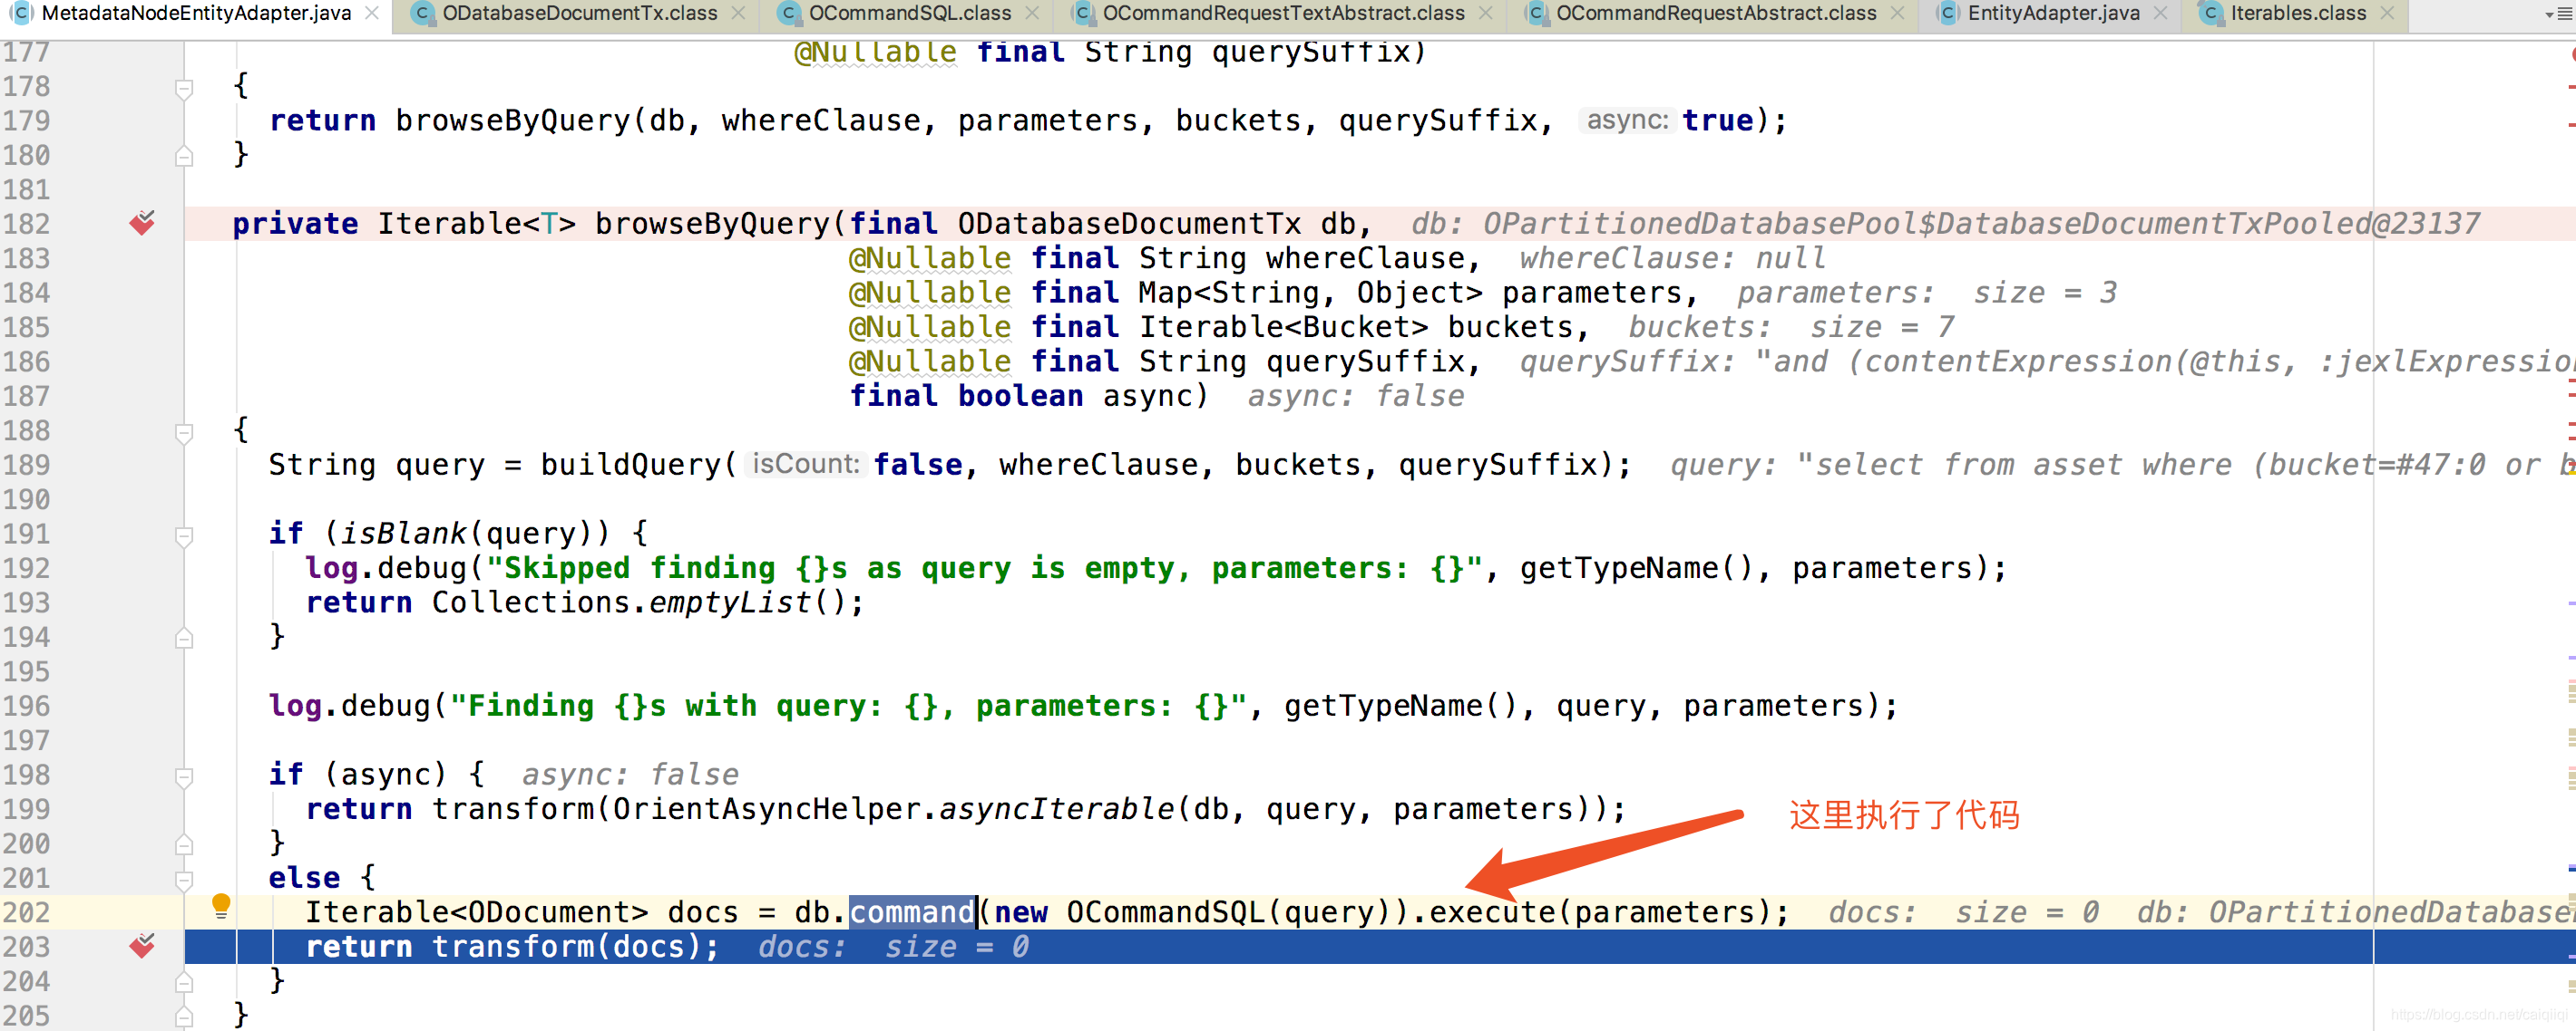This screenshot has width=2576, height=1031.
Task: Click 'ODatabaseDocumentTx' type on line 182
Action: (1129, 224)
